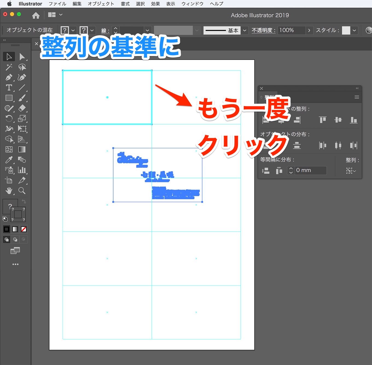This screenshot has height=365, width=372.
Task: Click vertical distribute bottom icon
Action: click(x=297, y=145)
